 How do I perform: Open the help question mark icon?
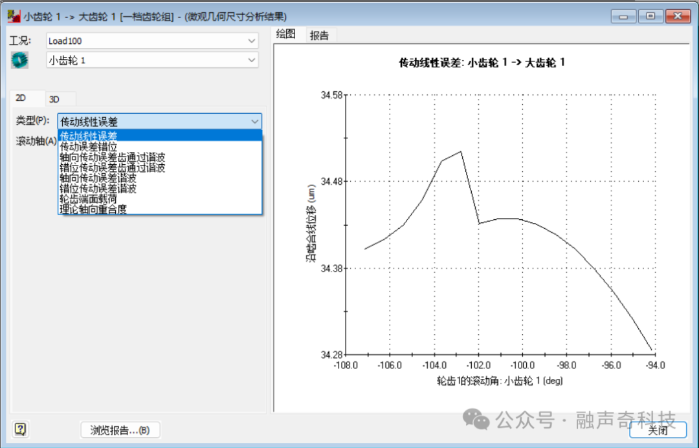pos(21,429)
